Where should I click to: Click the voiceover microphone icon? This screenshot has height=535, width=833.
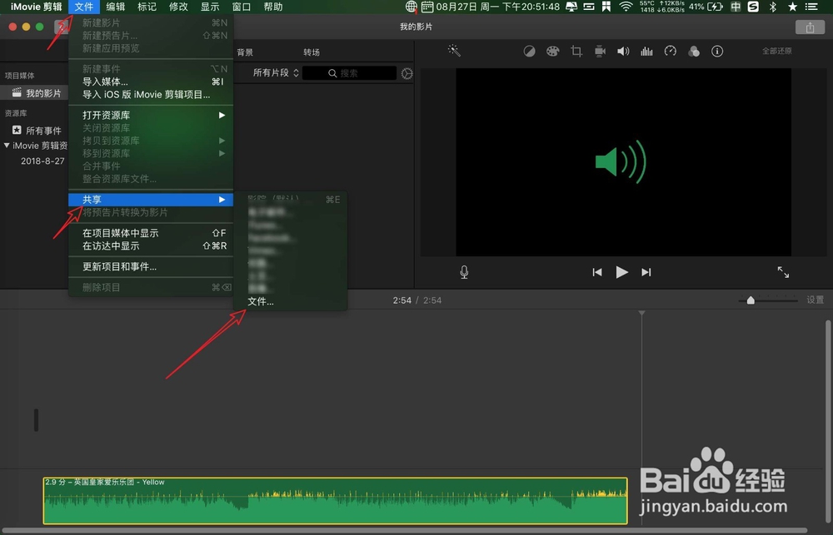[464, 272]
